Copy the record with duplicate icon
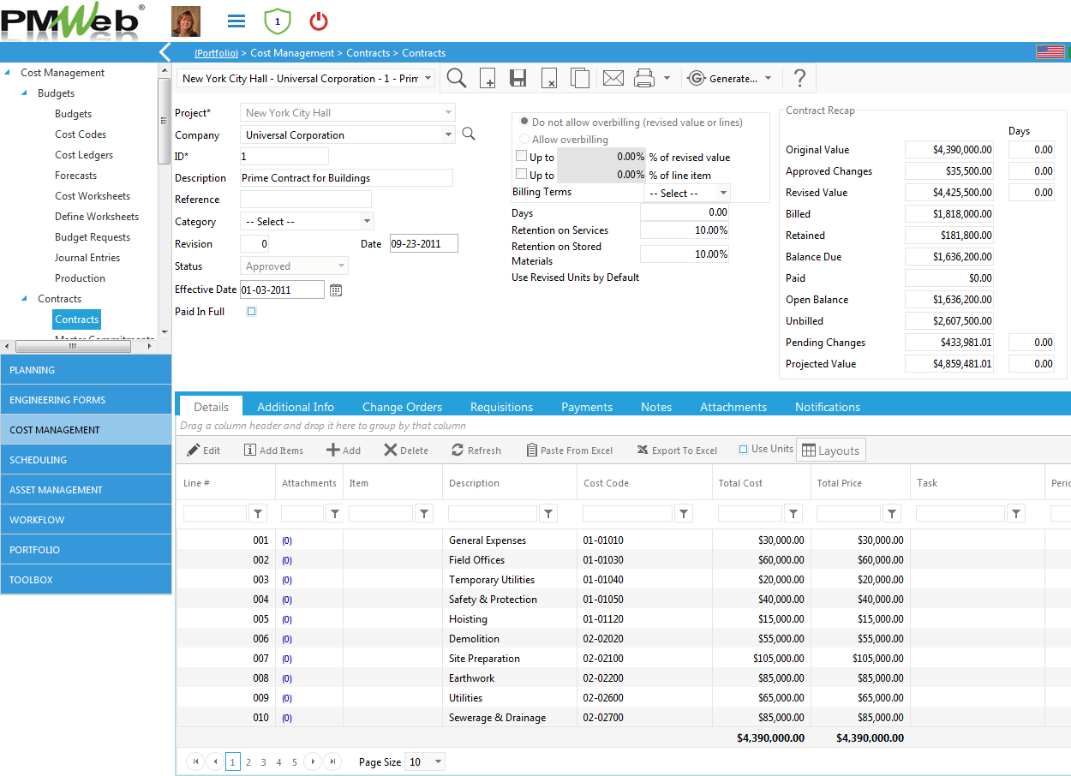Screen dimensions: 1071x776 coord(580,78)
